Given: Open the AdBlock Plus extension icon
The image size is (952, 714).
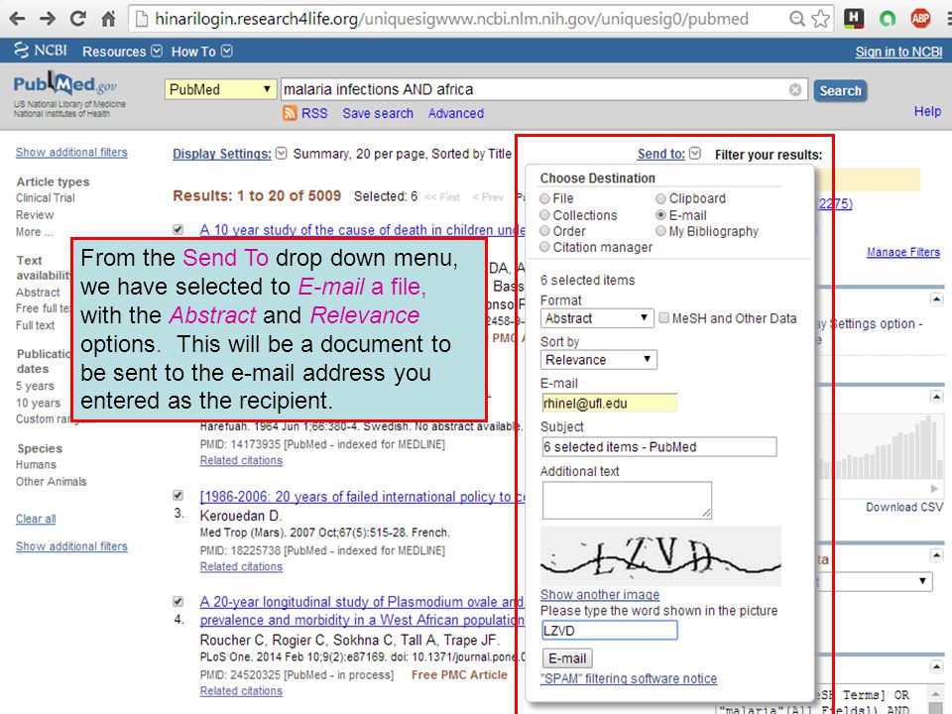Looking at the screenshot, I should [920, 19].
